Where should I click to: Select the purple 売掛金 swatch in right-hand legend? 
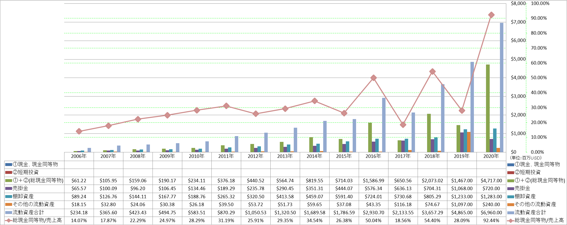[x=510, y=189]
